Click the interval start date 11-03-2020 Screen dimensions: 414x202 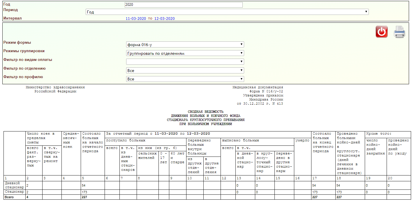135,18
